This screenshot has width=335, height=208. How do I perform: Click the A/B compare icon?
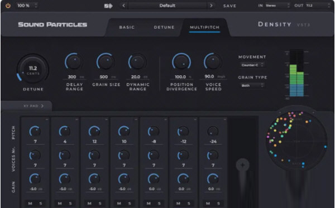pyautogui.click(x=108, y=6)
